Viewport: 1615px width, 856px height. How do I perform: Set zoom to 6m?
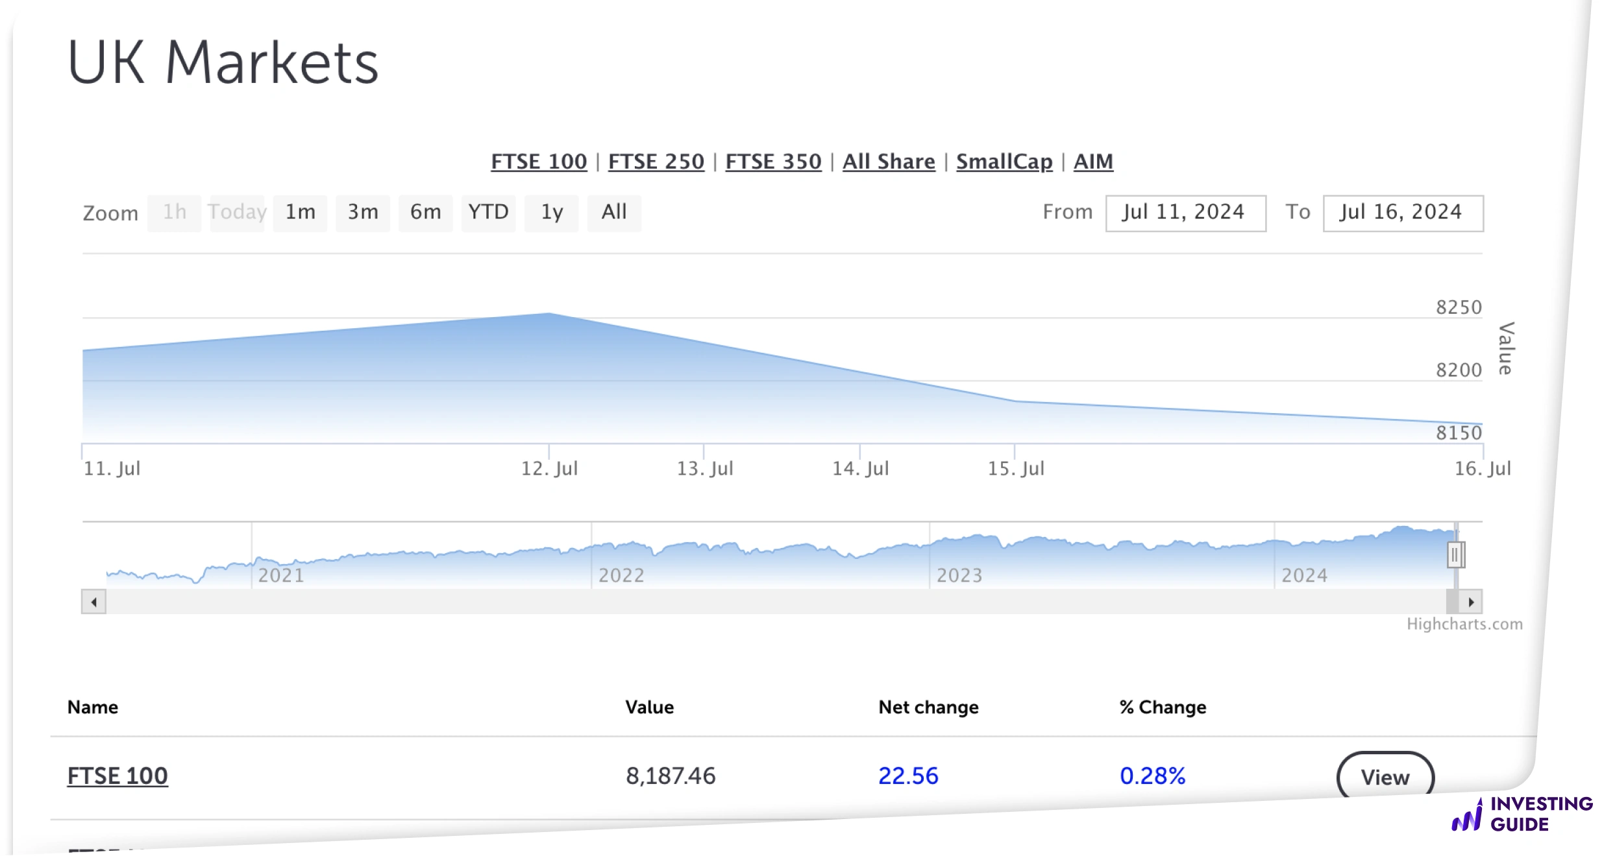click(425, 213)
